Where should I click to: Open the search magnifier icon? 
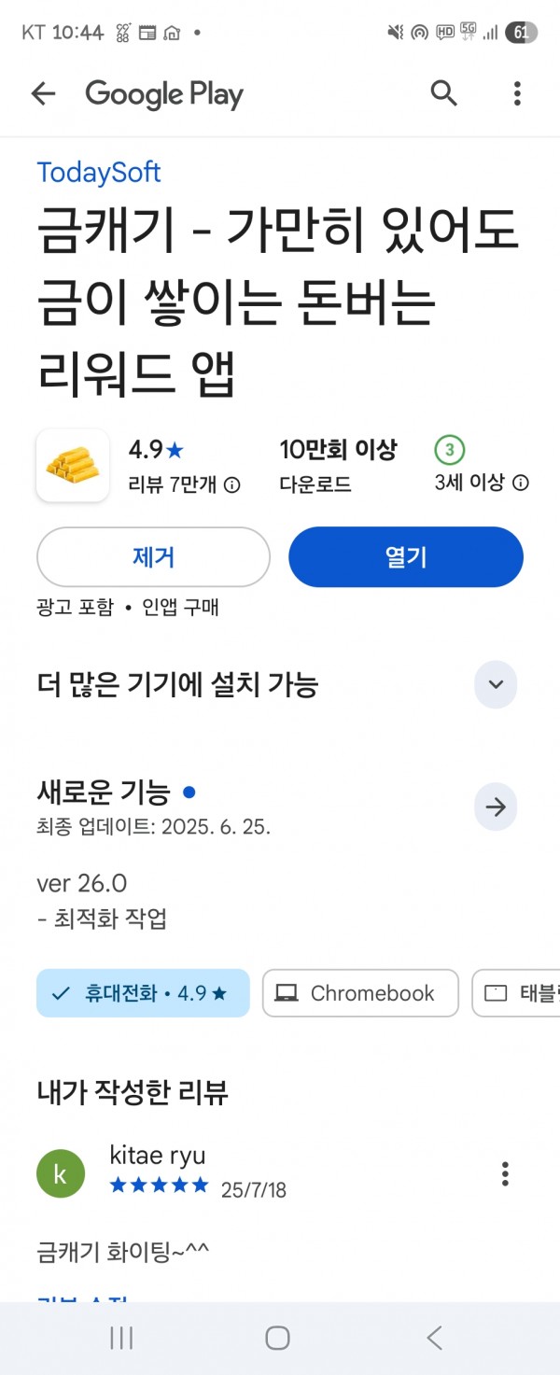pos(444,93)
